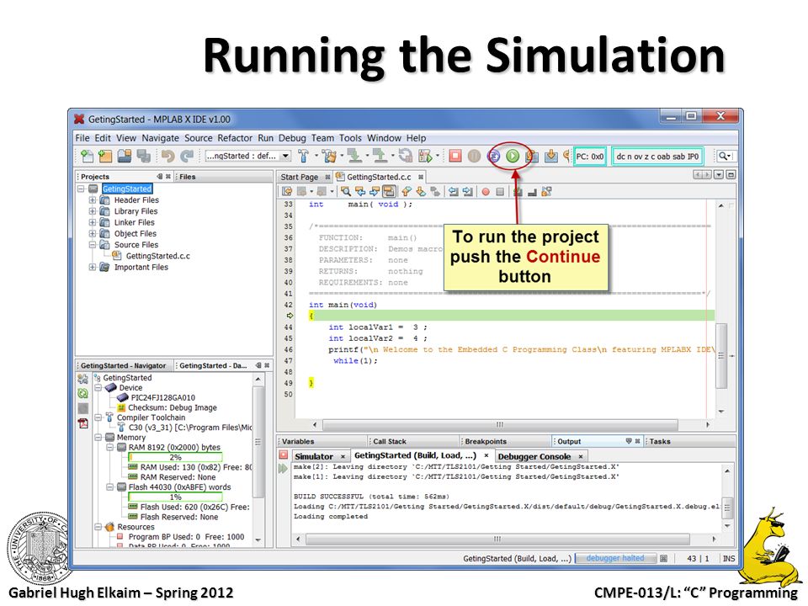Click the PDF datasheet icon in the dashboard sidebar

pos(82,423)
